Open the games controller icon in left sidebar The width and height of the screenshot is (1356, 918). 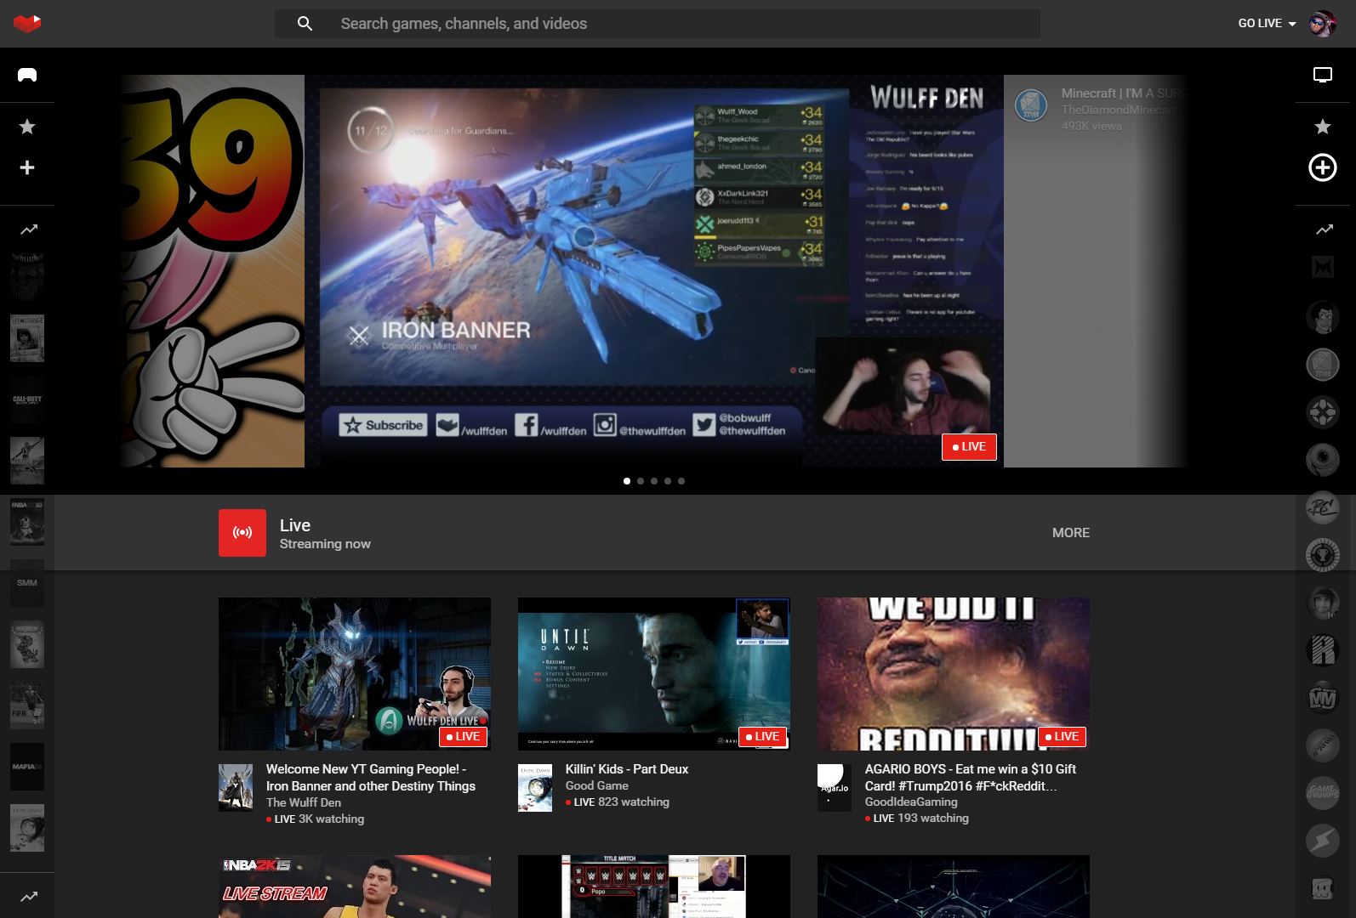click(27, 75)
